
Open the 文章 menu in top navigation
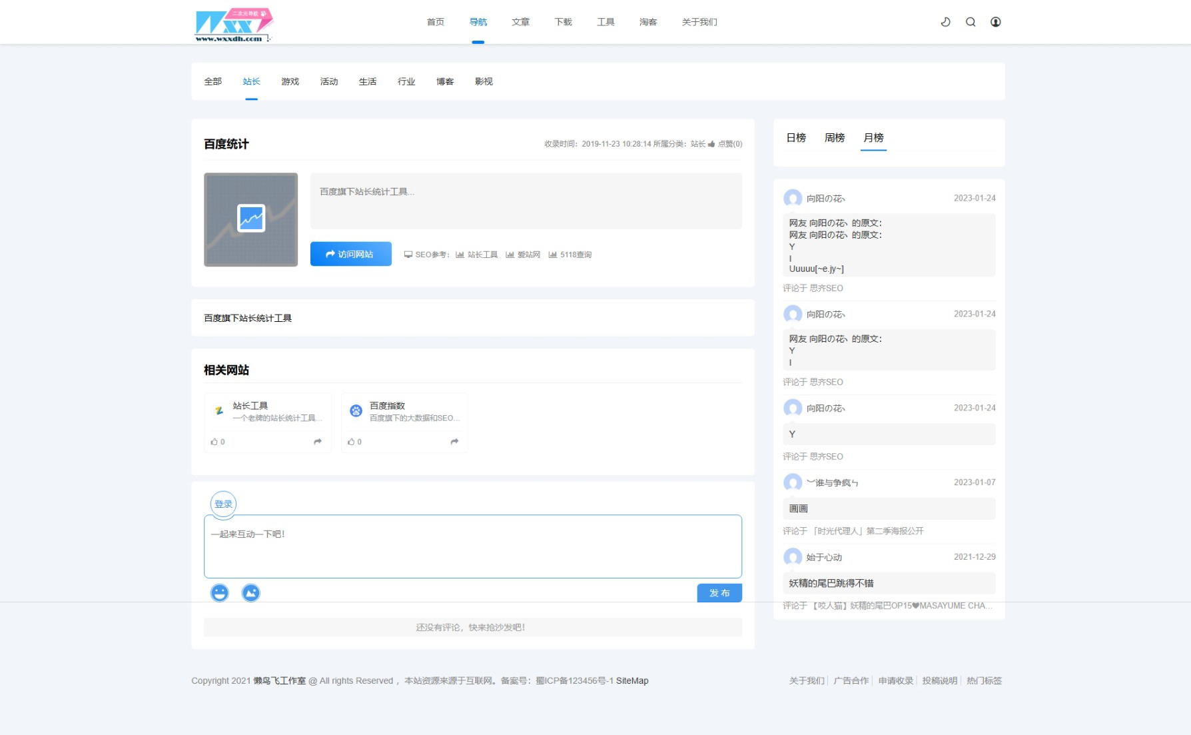coord(520,22)
